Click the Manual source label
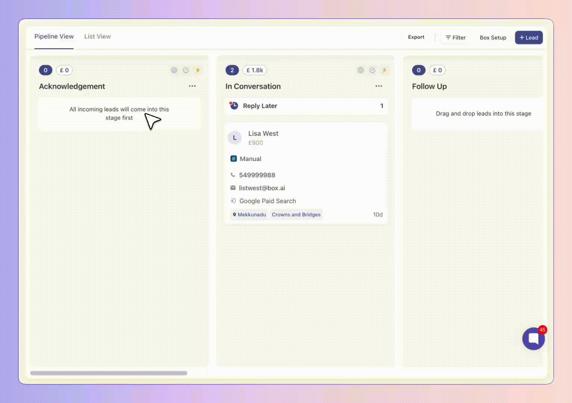 251,159
